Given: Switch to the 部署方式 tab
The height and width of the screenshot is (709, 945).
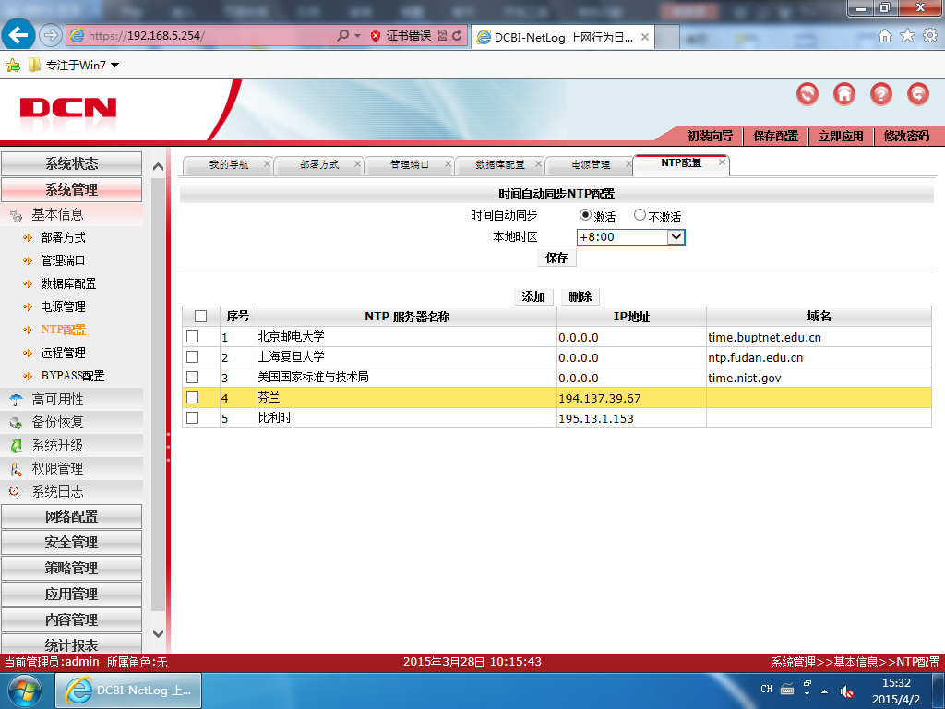Looking at the screenshot, I should [319, 164].
